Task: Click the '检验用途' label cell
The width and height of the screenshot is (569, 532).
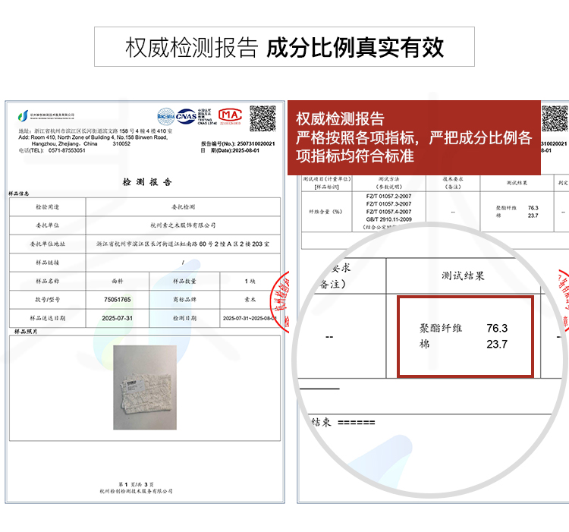Action: pyautogui.click(x=48, y=207)
